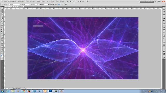Select the Zoom tool

click(x=2, y=52)
